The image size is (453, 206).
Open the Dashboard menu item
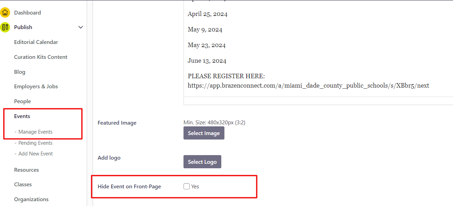point(27,13)
